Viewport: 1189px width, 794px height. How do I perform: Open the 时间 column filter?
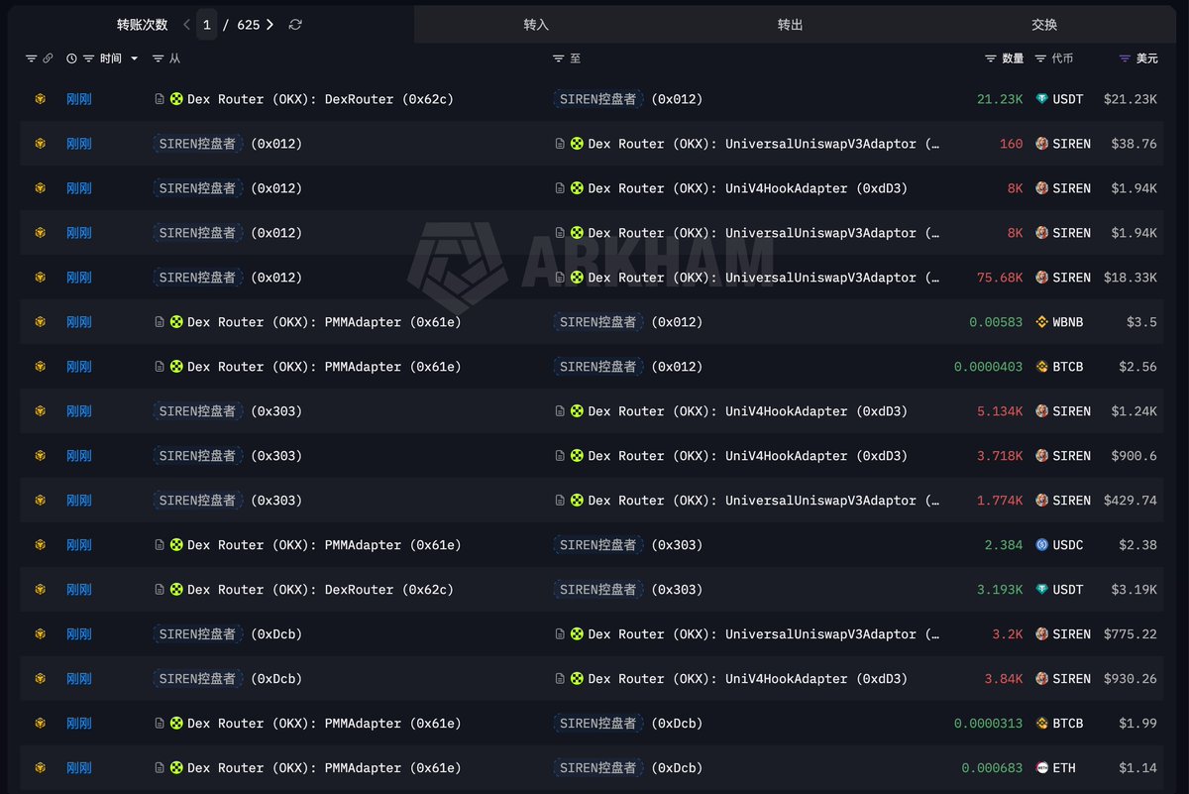coord(89,59)
